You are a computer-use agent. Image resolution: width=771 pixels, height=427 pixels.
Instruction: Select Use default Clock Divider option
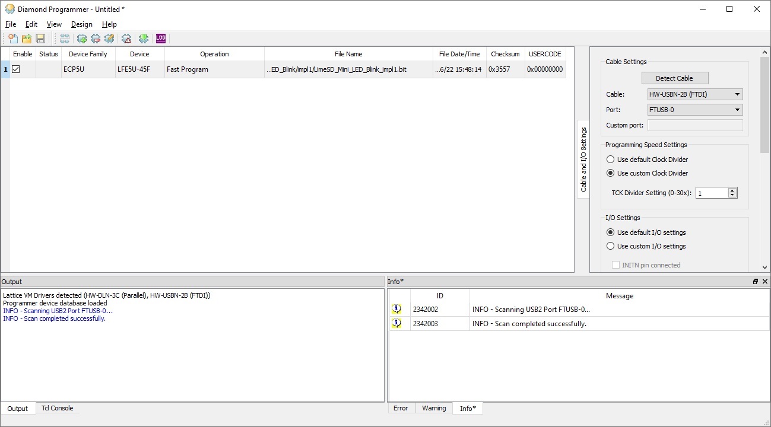610,160
